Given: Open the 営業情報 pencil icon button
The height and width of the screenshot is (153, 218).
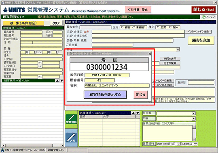Looking at the screenshot, I should click(x=71, y=119).
